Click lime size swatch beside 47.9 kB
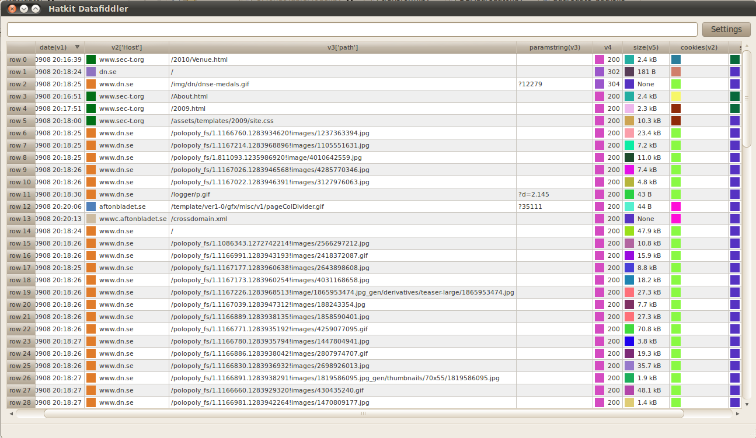 point(629,231)
